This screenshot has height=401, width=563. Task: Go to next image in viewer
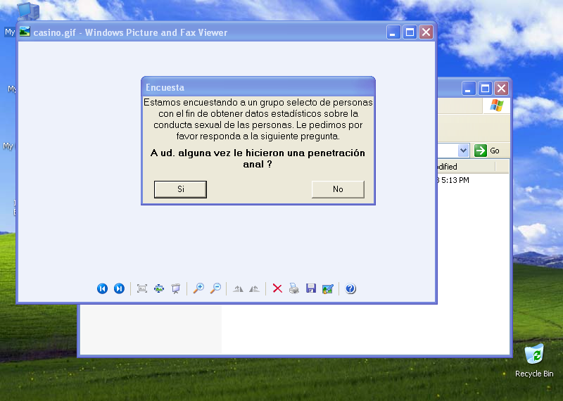click(x=119, y=288)
